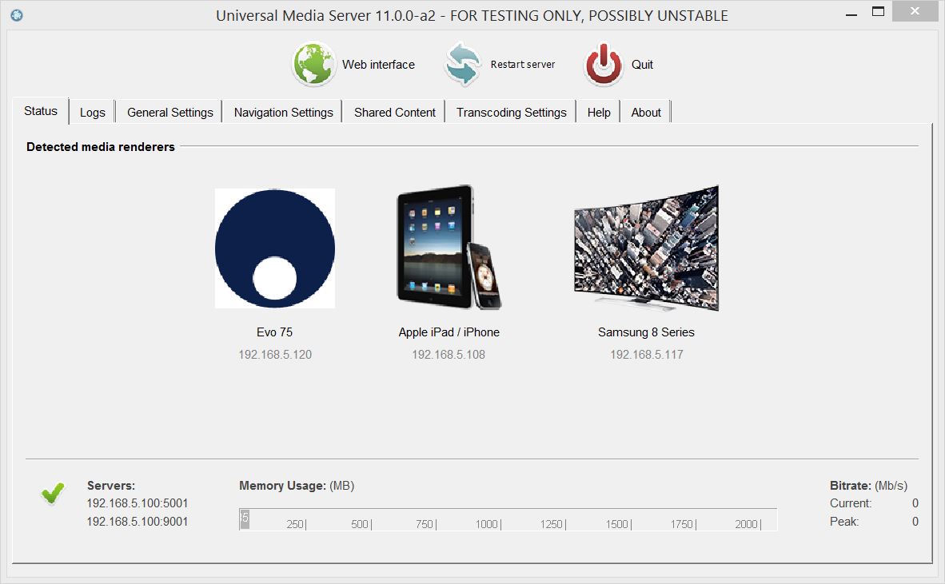
Task: Click the Bitrate: (Mb/s) label
Action: tap(868, 485)
